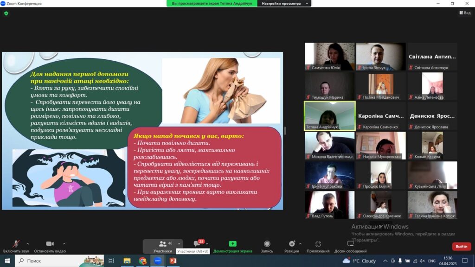The image size is (475, 267).
Task: Expand video options arrow next to camera
Action: point(64,243)
